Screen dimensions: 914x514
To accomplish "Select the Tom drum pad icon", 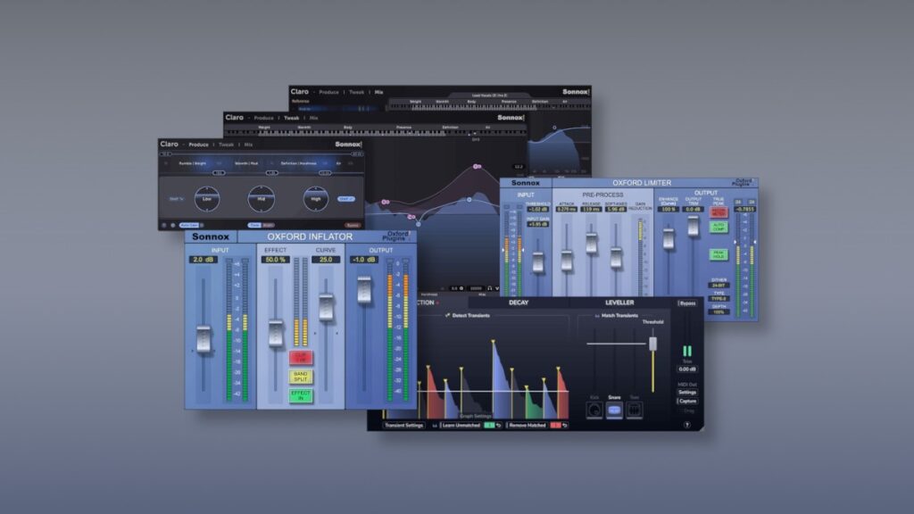I will click(x=635, y=410).
